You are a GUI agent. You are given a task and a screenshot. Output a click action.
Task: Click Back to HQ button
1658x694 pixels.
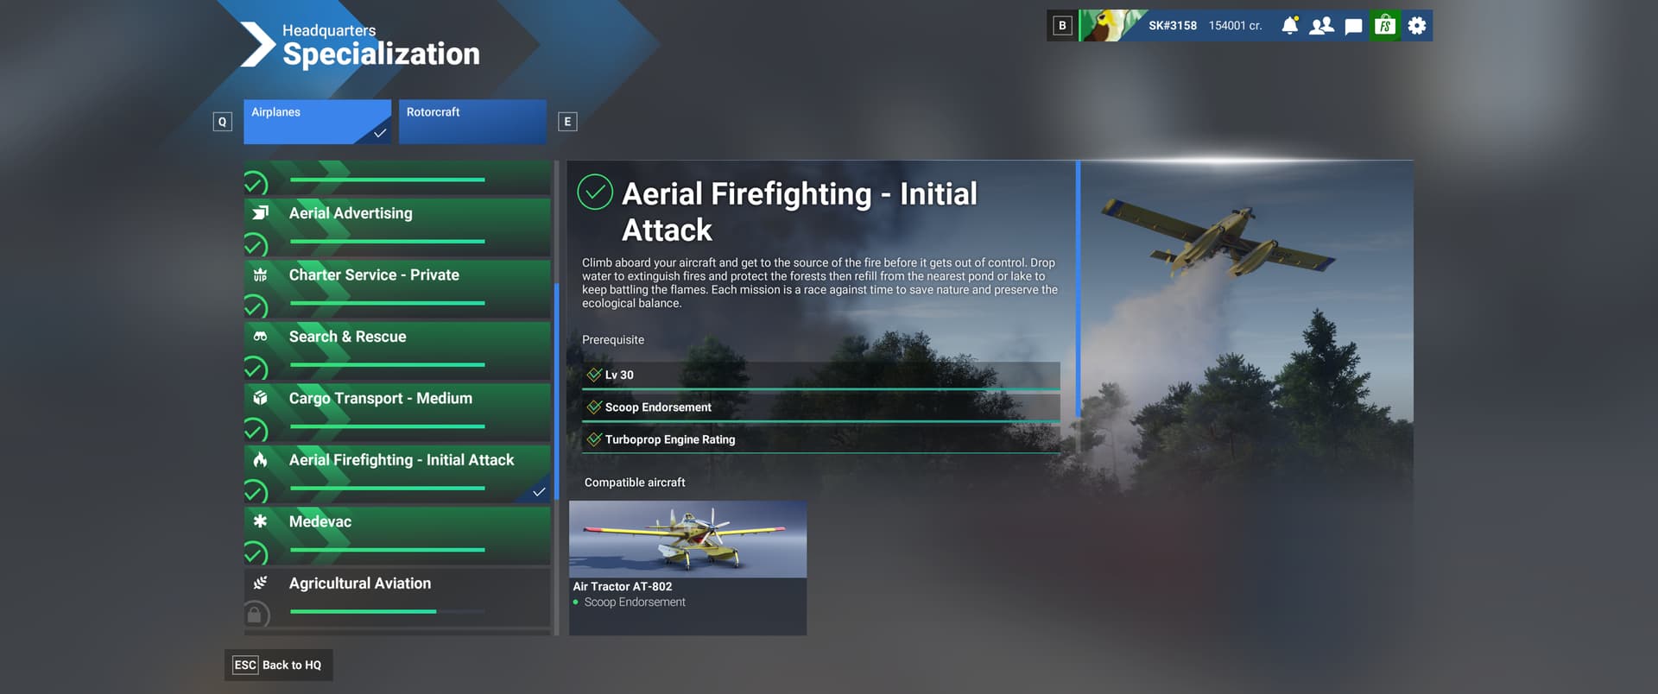(278, 666)
